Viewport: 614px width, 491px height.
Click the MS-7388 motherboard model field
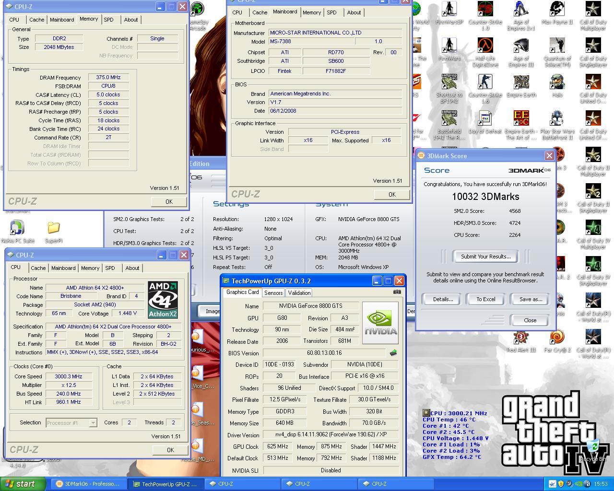tap(311, 42)
